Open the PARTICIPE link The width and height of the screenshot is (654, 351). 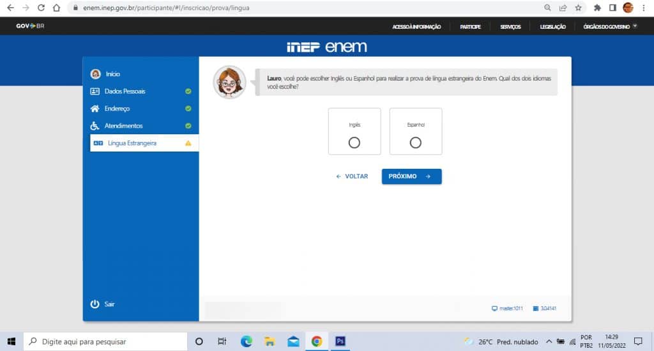coord(470,26)
